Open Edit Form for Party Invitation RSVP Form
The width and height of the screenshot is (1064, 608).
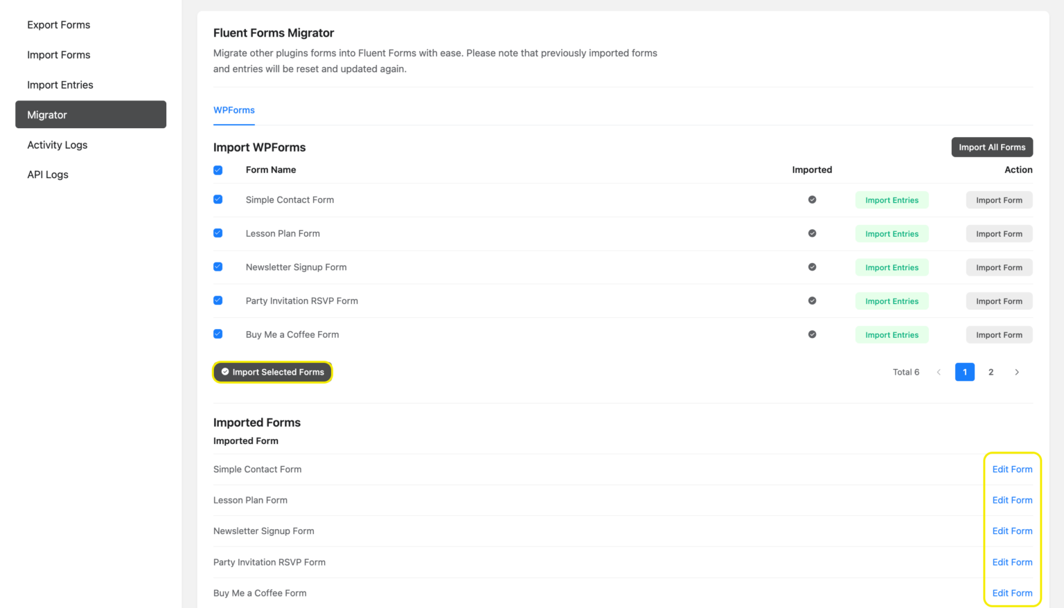(1012, 562)
